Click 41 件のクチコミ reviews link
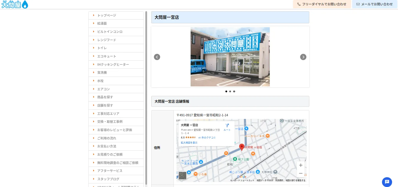This screenshot has height=187, width=398. click(x=207, y=138)
